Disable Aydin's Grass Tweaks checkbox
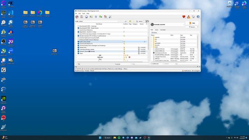The height and width of the screenshot is (140, 249). point(78,42)
